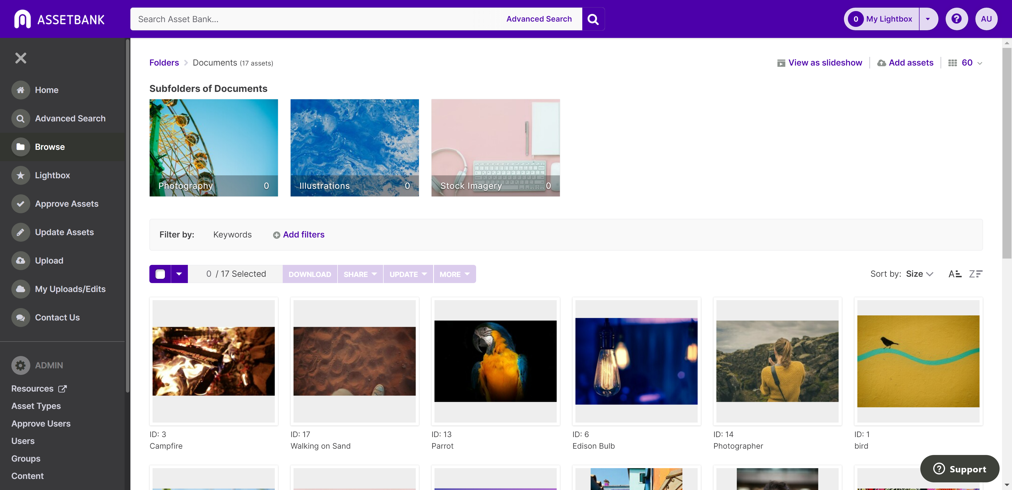1012x490 pixels.
Task: Click the external link icon beside Resources
Action: 62,389
